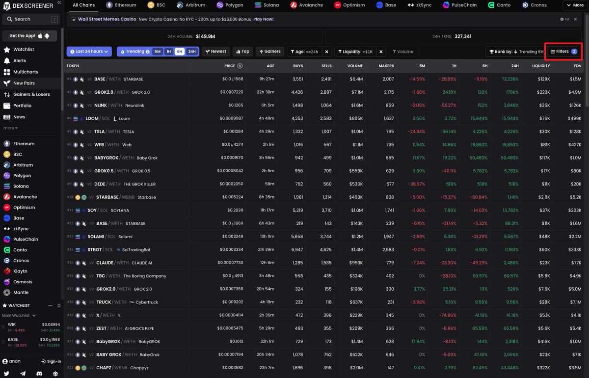Set trending timeframe to 5M

pos(158,52)
